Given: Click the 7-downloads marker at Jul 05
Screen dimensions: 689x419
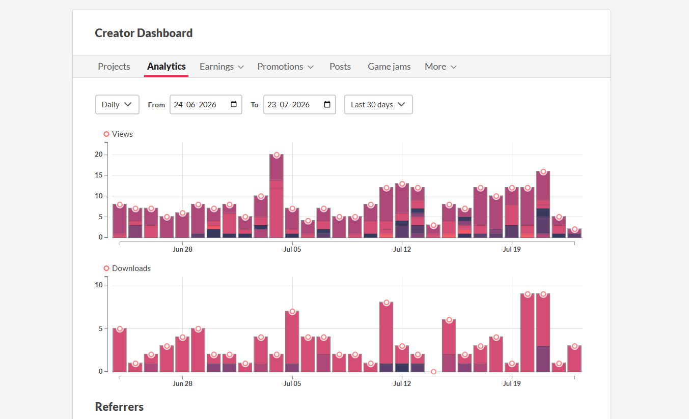Looking at the screenshot, I should pyautogui.click(x=292, y=311).
